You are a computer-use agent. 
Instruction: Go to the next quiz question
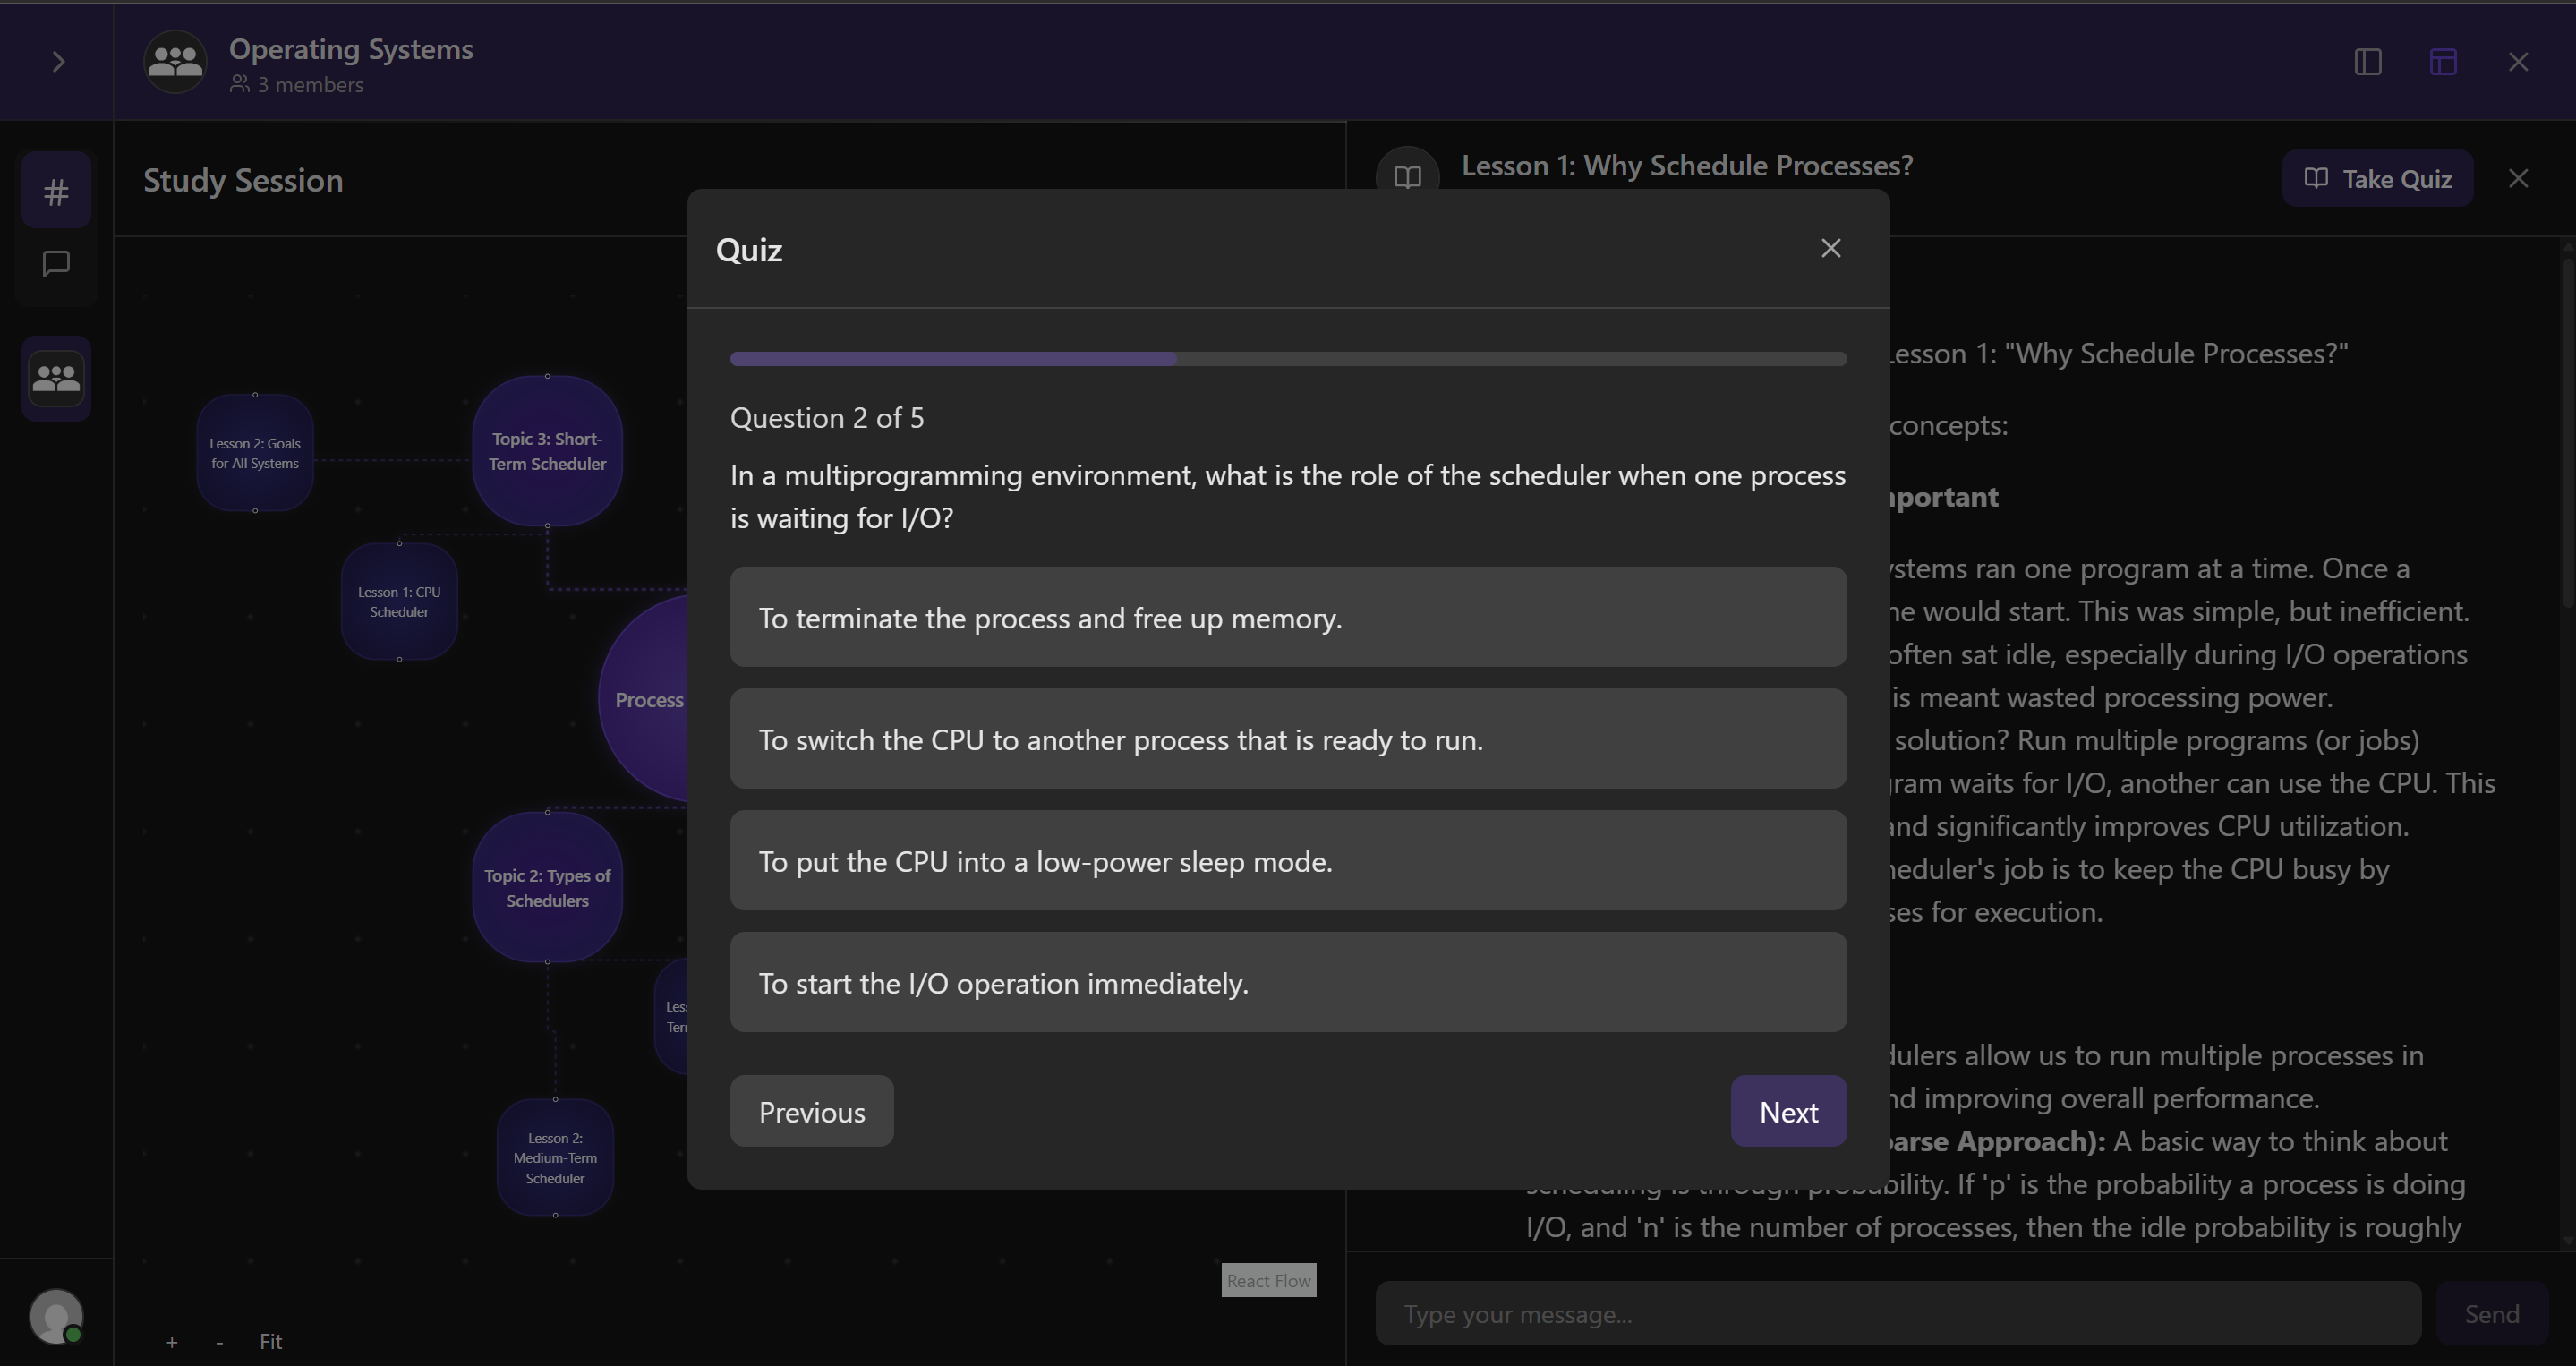(1787, 1112)
